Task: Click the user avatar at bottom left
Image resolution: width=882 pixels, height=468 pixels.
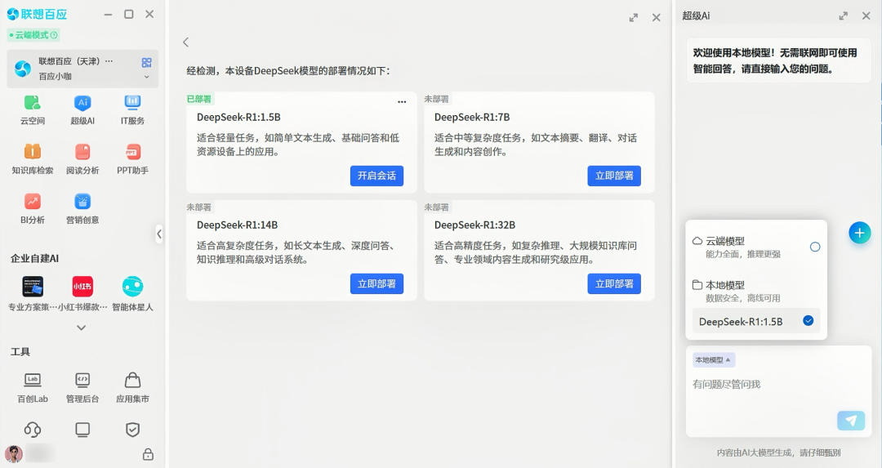Action: [14, 453]
